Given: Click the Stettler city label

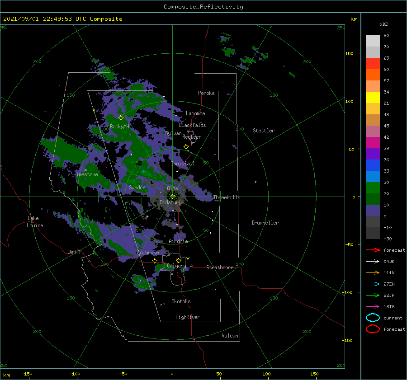Looking at the screenshot, I should click(264, 131).
